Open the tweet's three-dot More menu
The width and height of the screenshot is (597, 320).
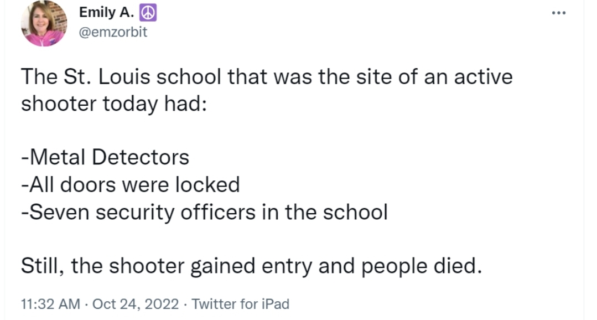coord(560,13)
